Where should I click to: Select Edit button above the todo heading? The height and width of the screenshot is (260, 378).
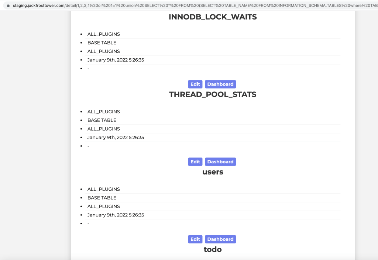(x=195, y=239)
